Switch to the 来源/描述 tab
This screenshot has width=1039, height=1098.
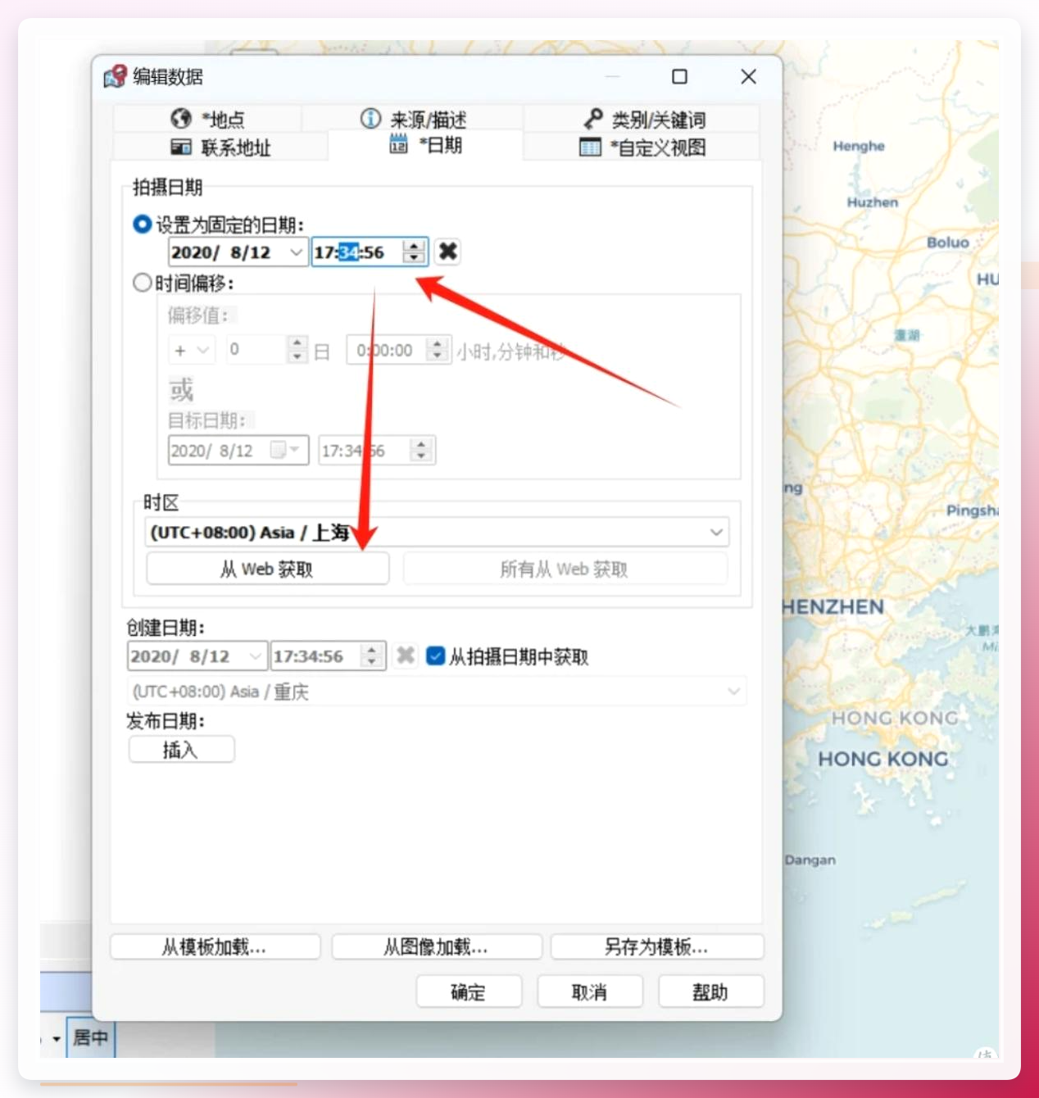pyautogui.click(x=413, y=119)
